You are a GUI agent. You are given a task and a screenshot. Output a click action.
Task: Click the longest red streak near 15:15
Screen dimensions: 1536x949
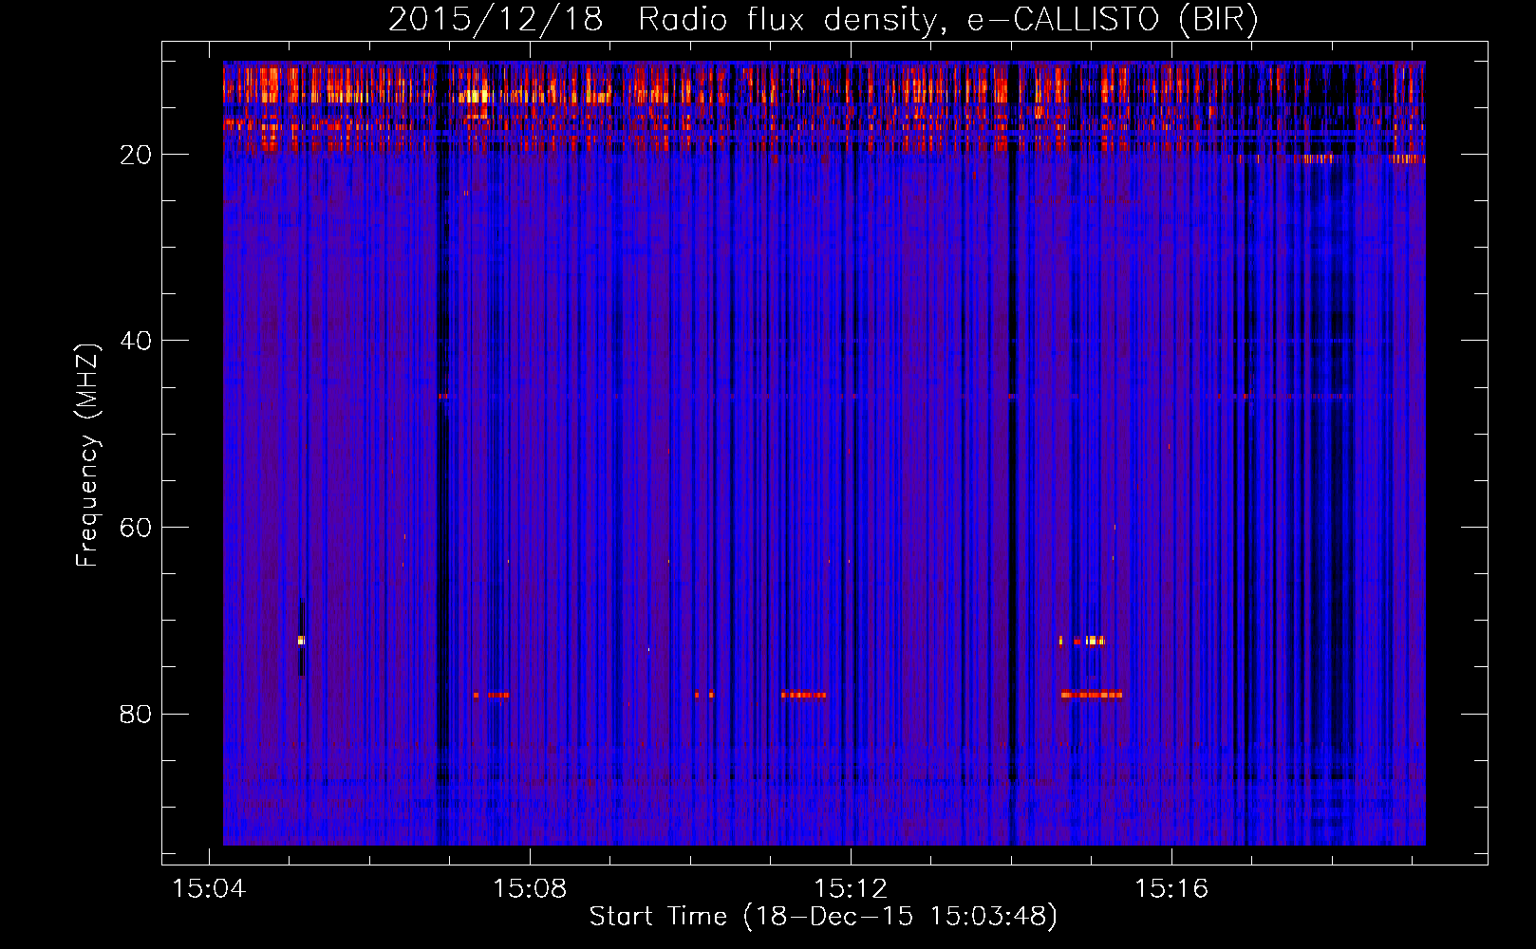1092,695
